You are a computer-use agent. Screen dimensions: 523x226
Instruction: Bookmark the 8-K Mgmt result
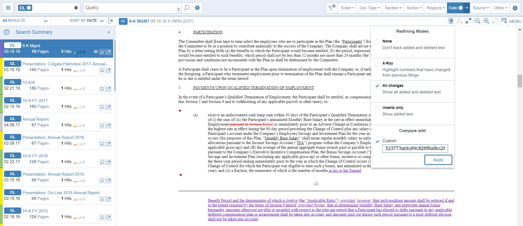[x=102, y=52]
